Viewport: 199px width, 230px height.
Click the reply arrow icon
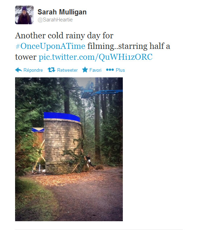[19, 70]
